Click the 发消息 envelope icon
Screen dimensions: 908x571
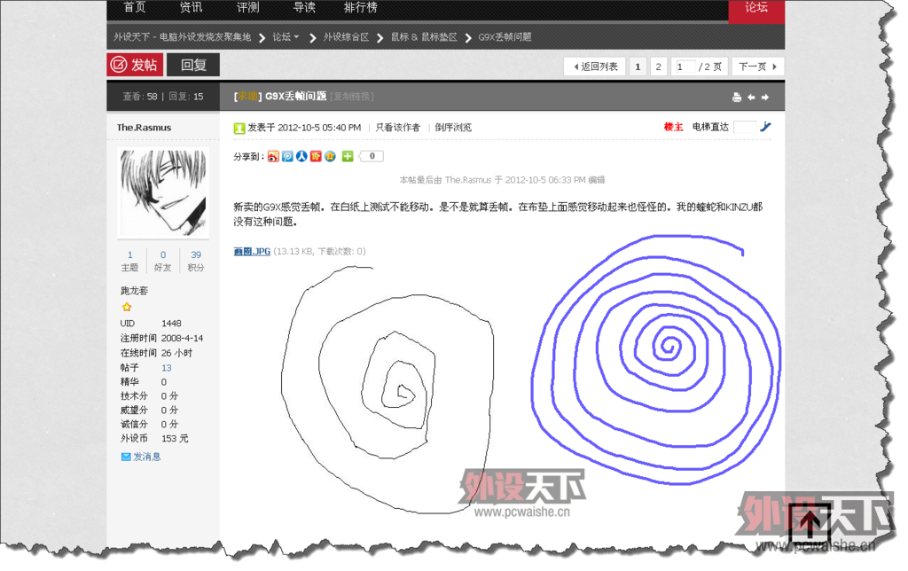click(126, 457)
